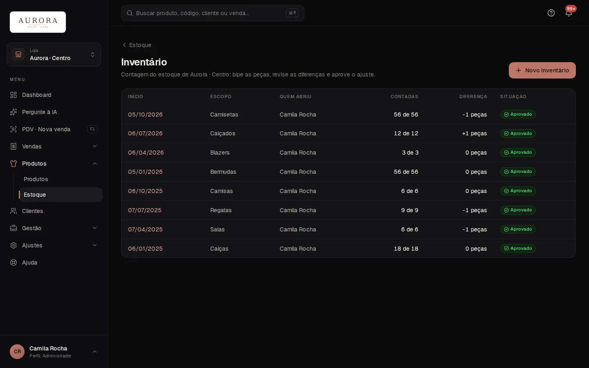This screenshot has height=368, width=589.
Task: Collapse the Produtos submenu chevron
Action: 94,164
